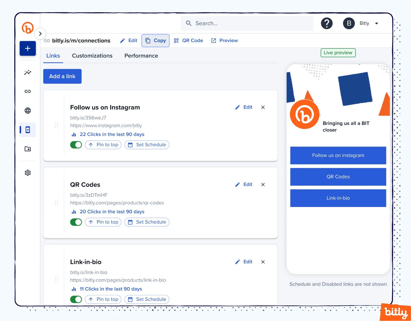Open the settings gear in the sidebar
Image resolution: width=411 pixels, height=321 pixels.
point(28,173)
